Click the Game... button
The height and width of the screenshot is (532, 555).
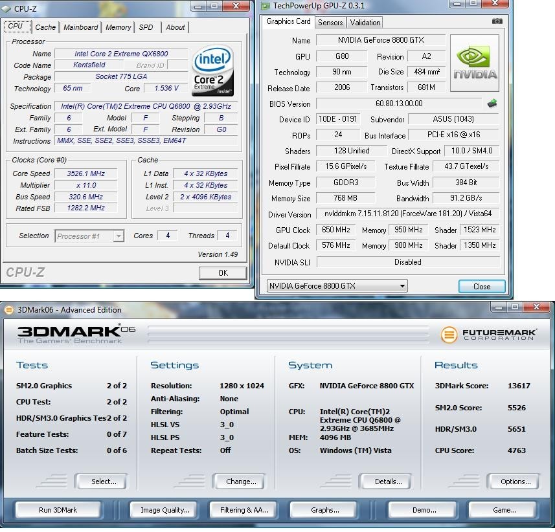(x=502, y=510)
